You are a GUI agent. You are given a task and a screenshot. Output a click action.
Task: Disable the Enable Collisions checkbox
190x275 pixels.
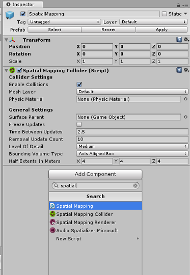79,85
